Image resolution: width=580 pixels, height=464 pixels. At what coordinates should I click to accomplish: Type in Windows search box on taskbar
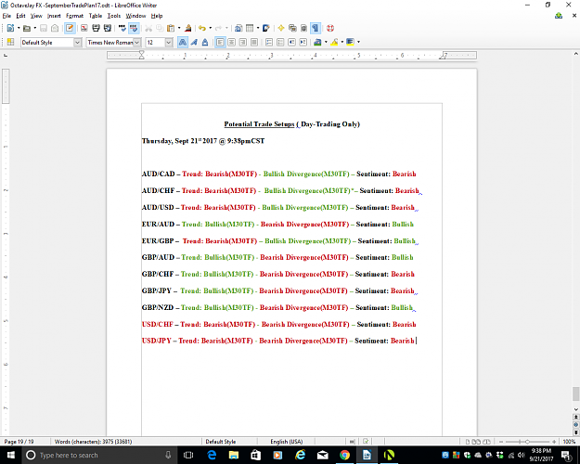pyautogui.click(x=99, y=455)
